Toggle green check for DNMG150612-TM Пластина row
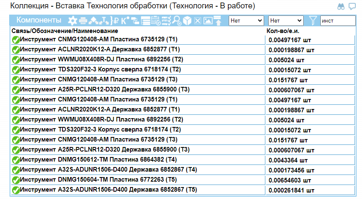 pyautogui.click(x=16, y=160)
